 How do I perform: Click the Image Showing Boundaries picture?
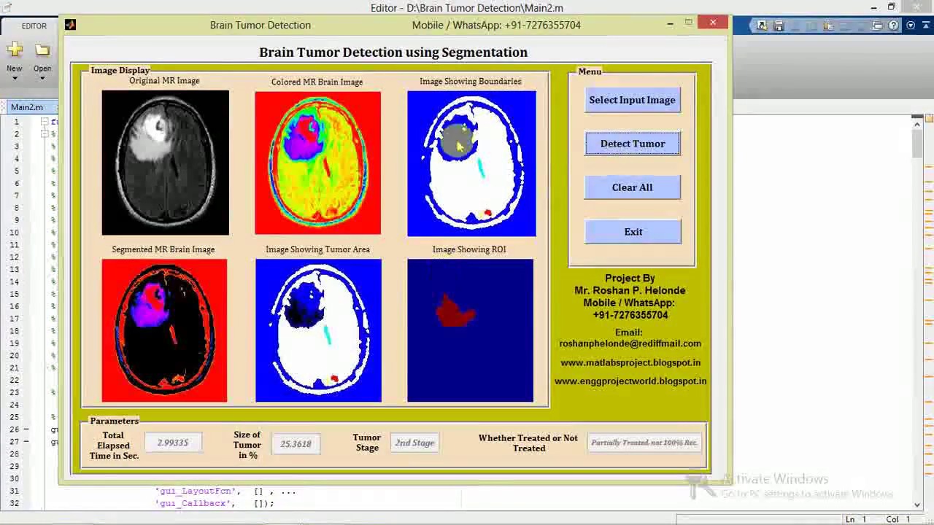[471, 163]
